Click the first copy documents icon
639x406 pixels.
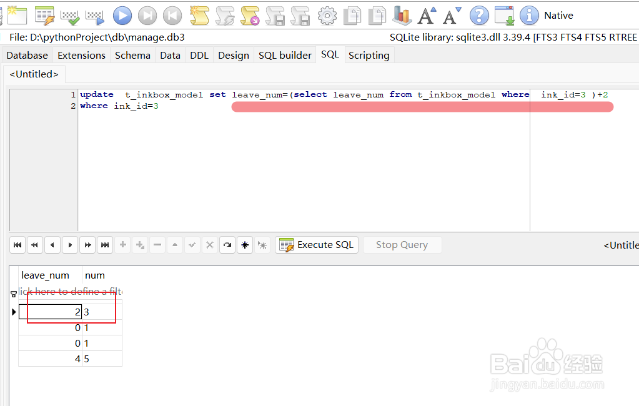point(352,16)
